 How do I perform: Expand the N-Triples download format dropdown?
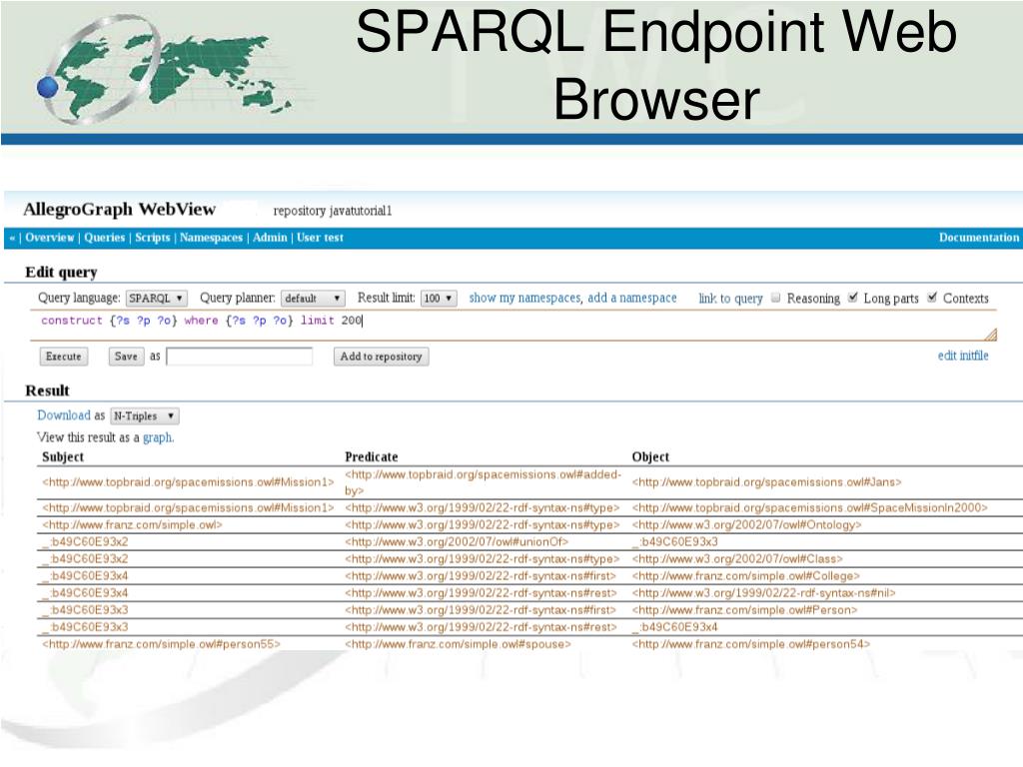tap(145, 416)
